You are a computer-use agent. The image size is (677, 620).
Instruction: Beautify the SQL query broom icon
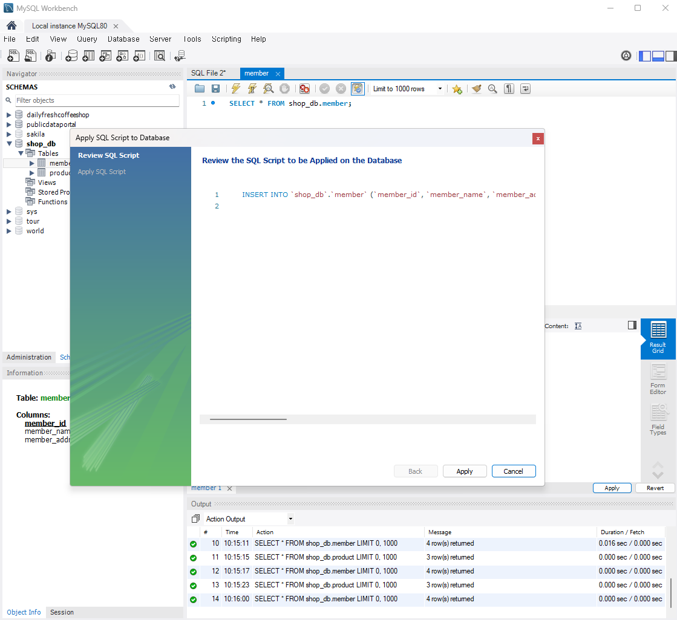tap(476, 89)
